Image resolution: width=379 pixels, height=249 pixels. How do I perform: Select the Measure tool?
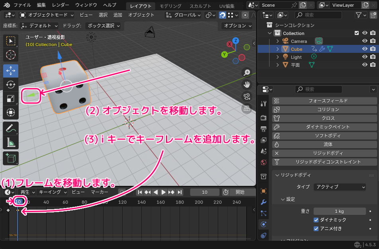[11, 142]
